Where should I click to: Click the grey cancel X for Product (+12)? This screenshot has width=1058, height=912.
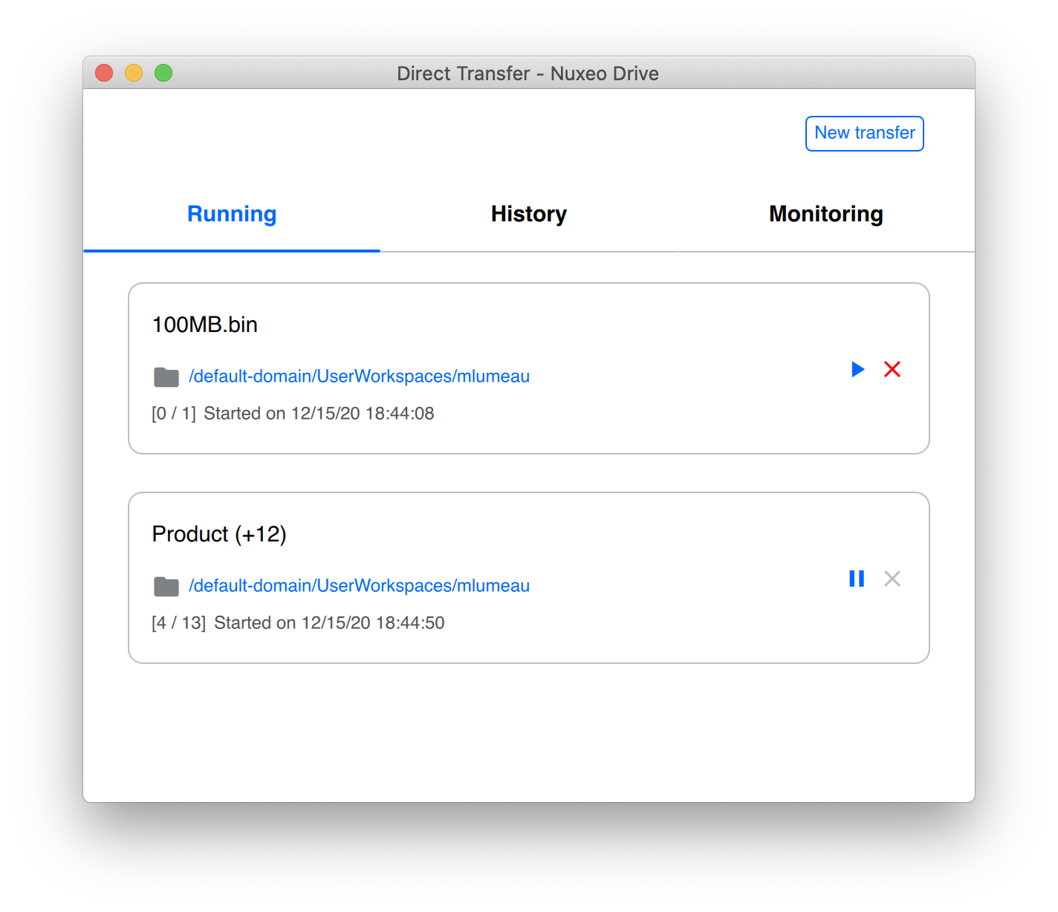pos(892,579)
